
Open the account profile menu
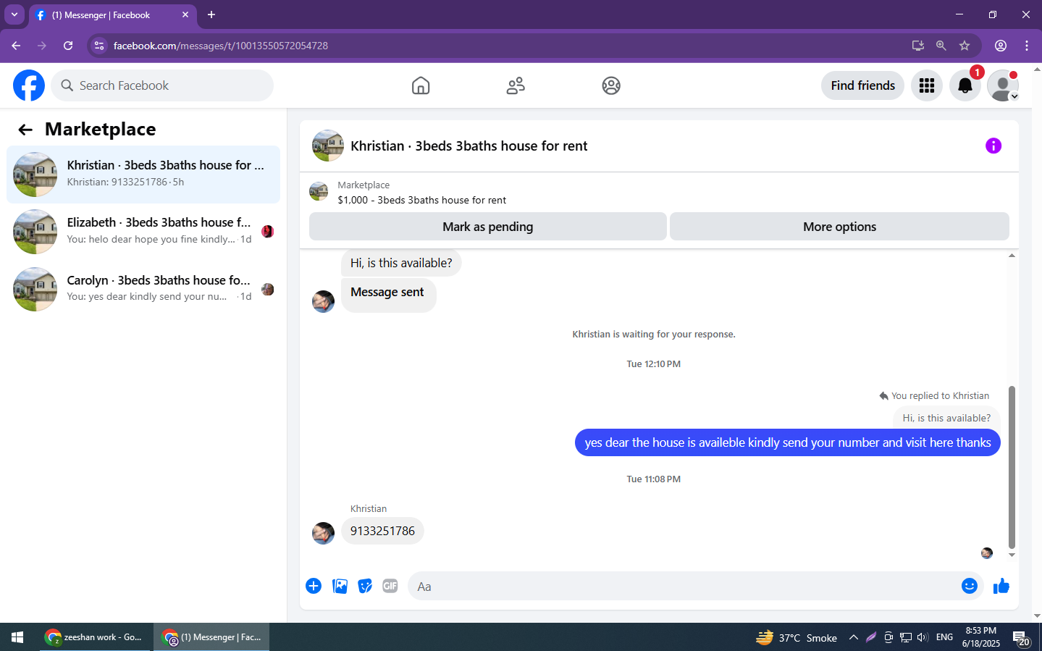[x=1003, y=85]
